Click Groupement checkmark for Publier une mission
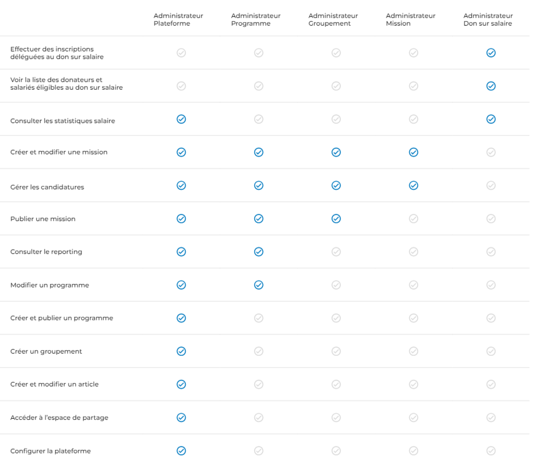Viewport: 543px width, 461px height. pos(336,218)
